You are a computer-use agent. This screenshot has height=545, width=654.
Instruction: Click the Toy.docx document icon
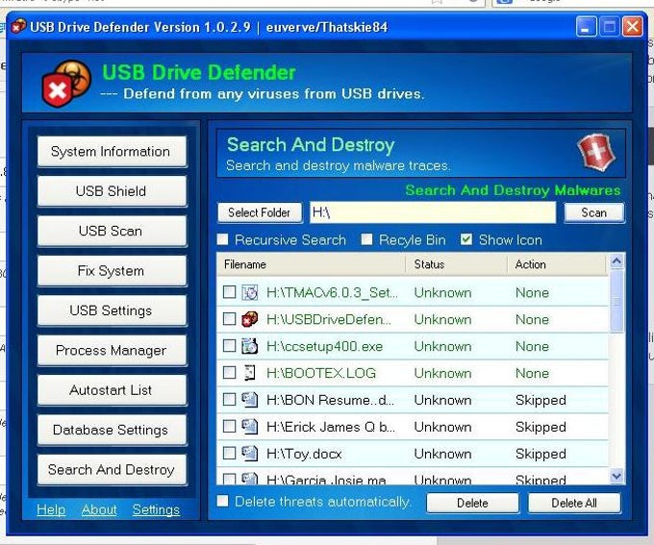click(249, 454)
